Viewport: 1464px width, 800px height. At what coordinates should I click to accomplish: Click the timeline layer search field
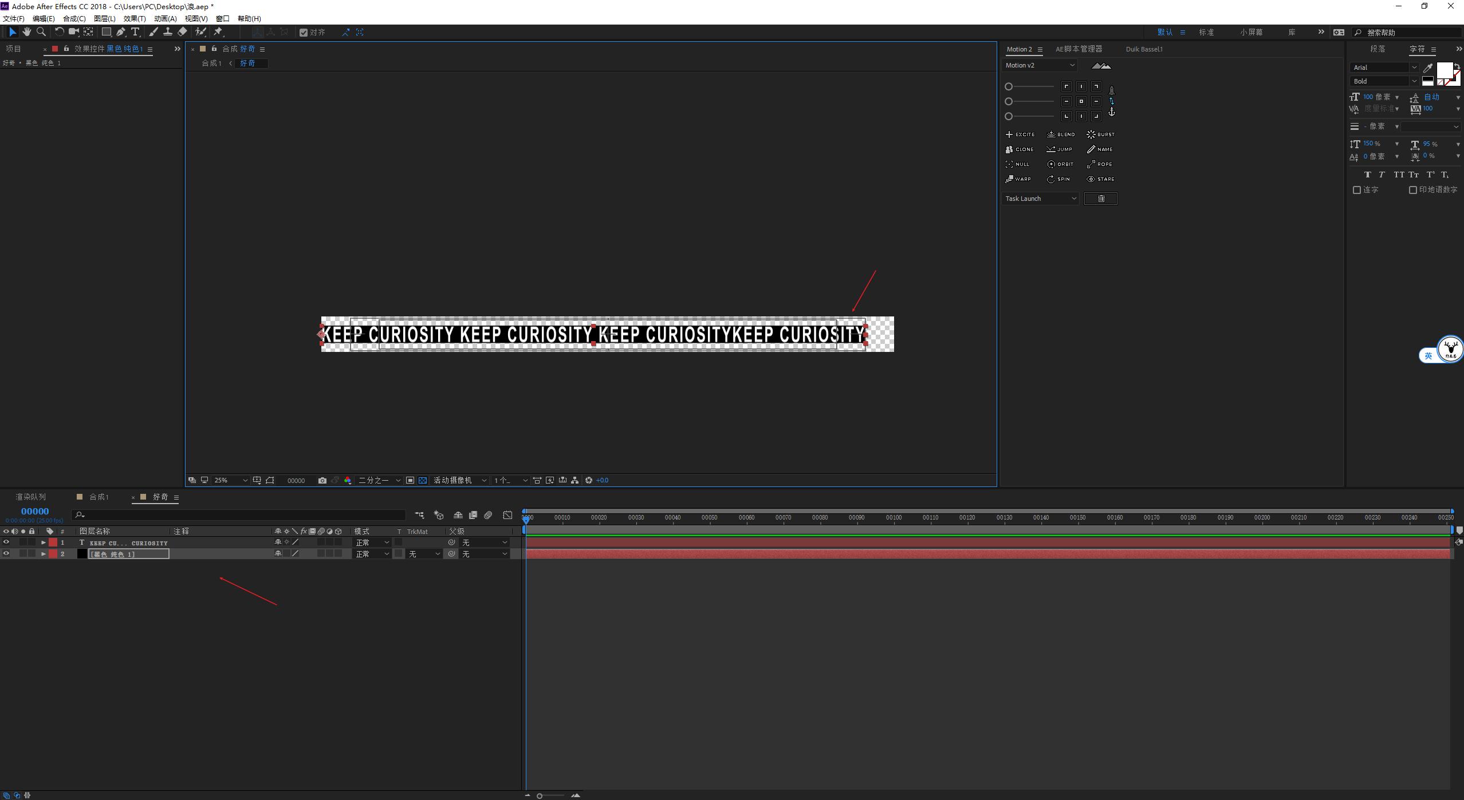click(x=241, y=515)
